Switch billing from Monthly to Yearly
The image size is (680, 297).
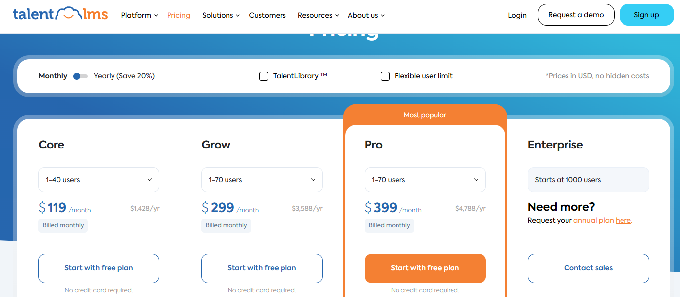tap(80, 76)
